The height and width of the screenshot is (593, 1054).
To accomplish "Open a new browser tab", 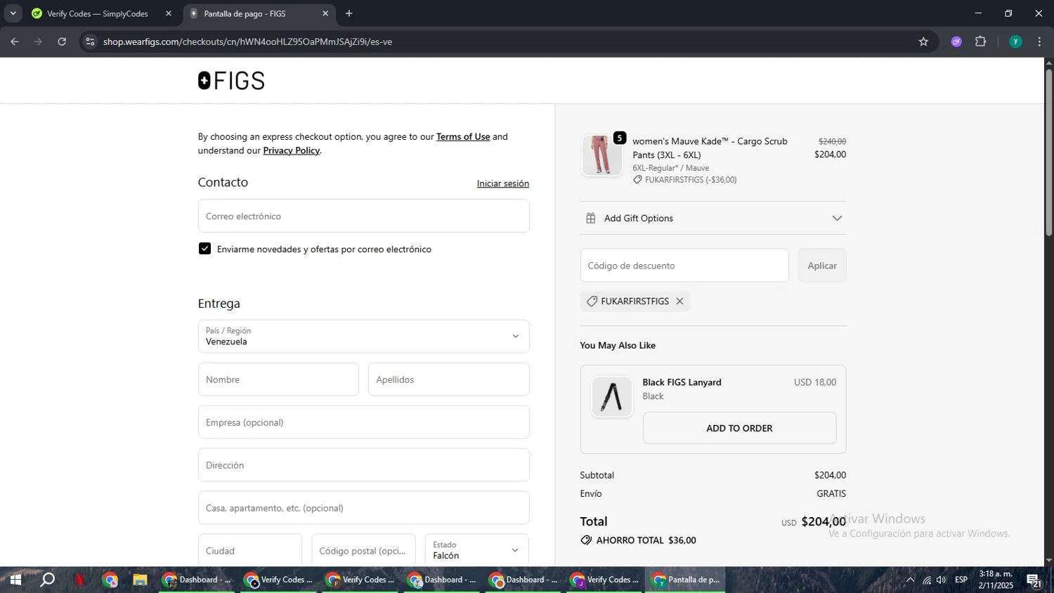I will click(349, 13).
